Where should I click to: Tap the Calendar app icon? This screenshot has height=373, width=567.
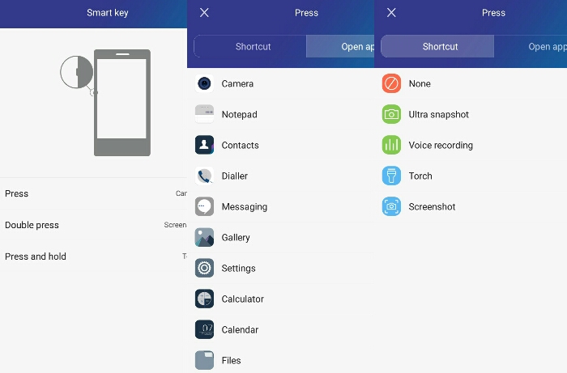(204, 329)
